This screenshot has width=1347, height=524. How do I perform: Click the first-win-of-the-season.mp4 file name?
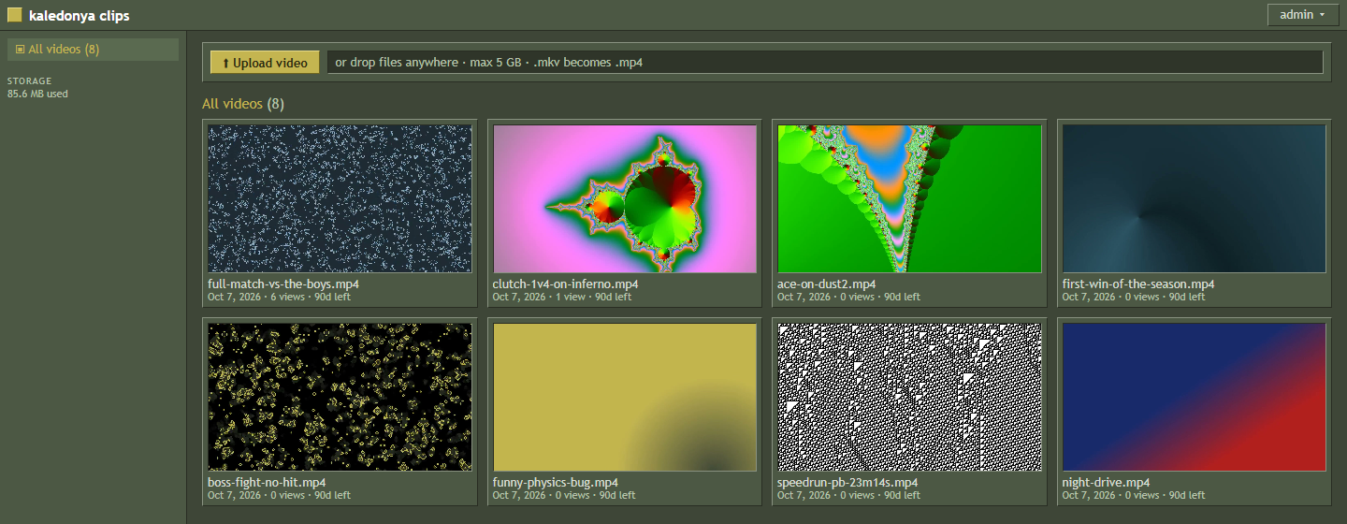[1138, 284]
